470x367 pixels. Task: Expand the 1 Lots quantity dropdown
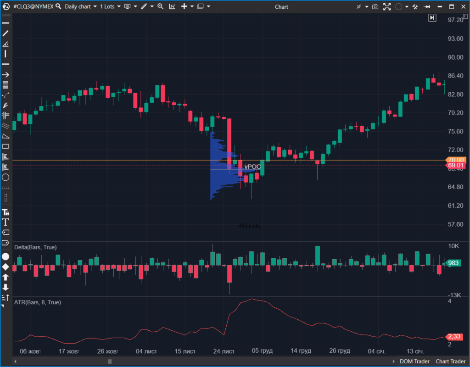(110, 6)
